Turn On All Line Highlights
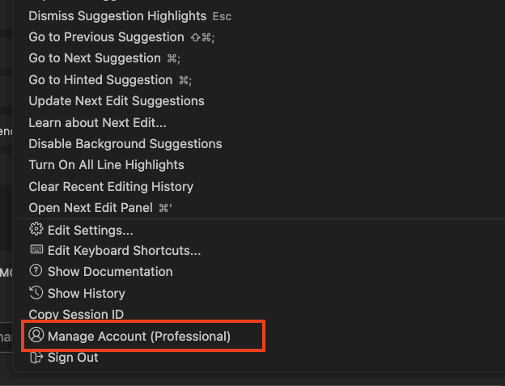The image size is (505, 386). coord(107,165)
